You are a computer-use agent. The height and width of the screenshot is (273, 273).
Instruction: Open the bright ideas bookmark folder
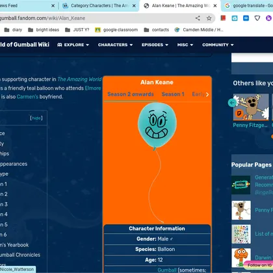tap(44, 30)
